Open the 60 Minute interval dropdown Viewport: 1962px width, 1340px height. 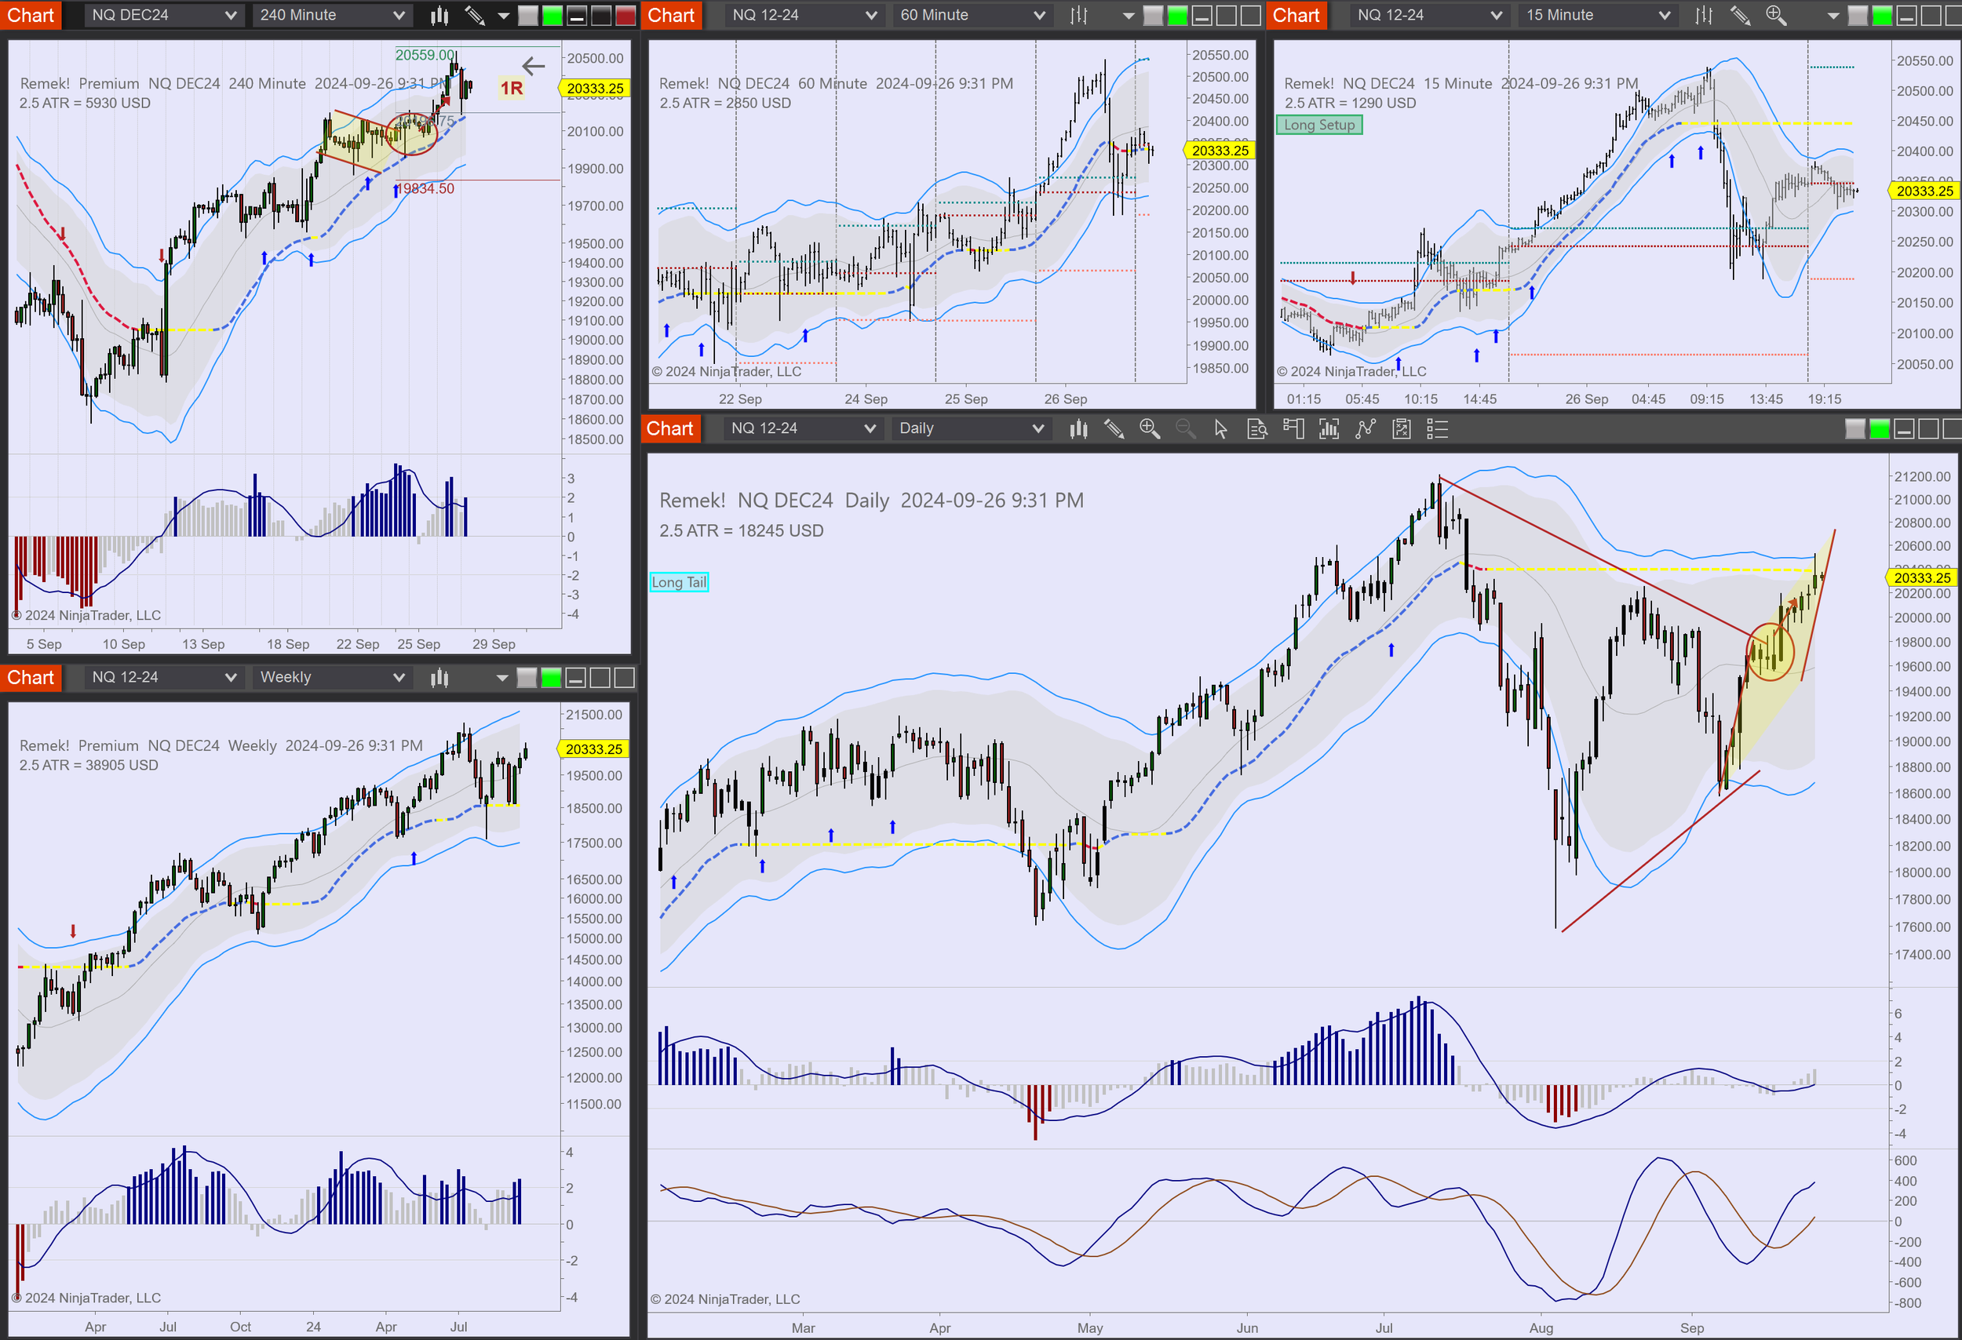point(972,15)
